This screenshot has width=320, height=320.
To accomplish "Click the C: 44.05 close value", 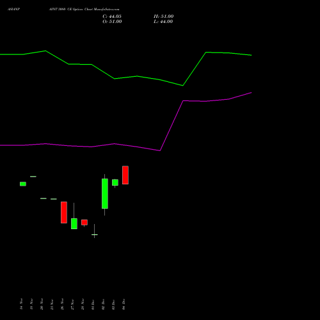I will coord(112,17).
